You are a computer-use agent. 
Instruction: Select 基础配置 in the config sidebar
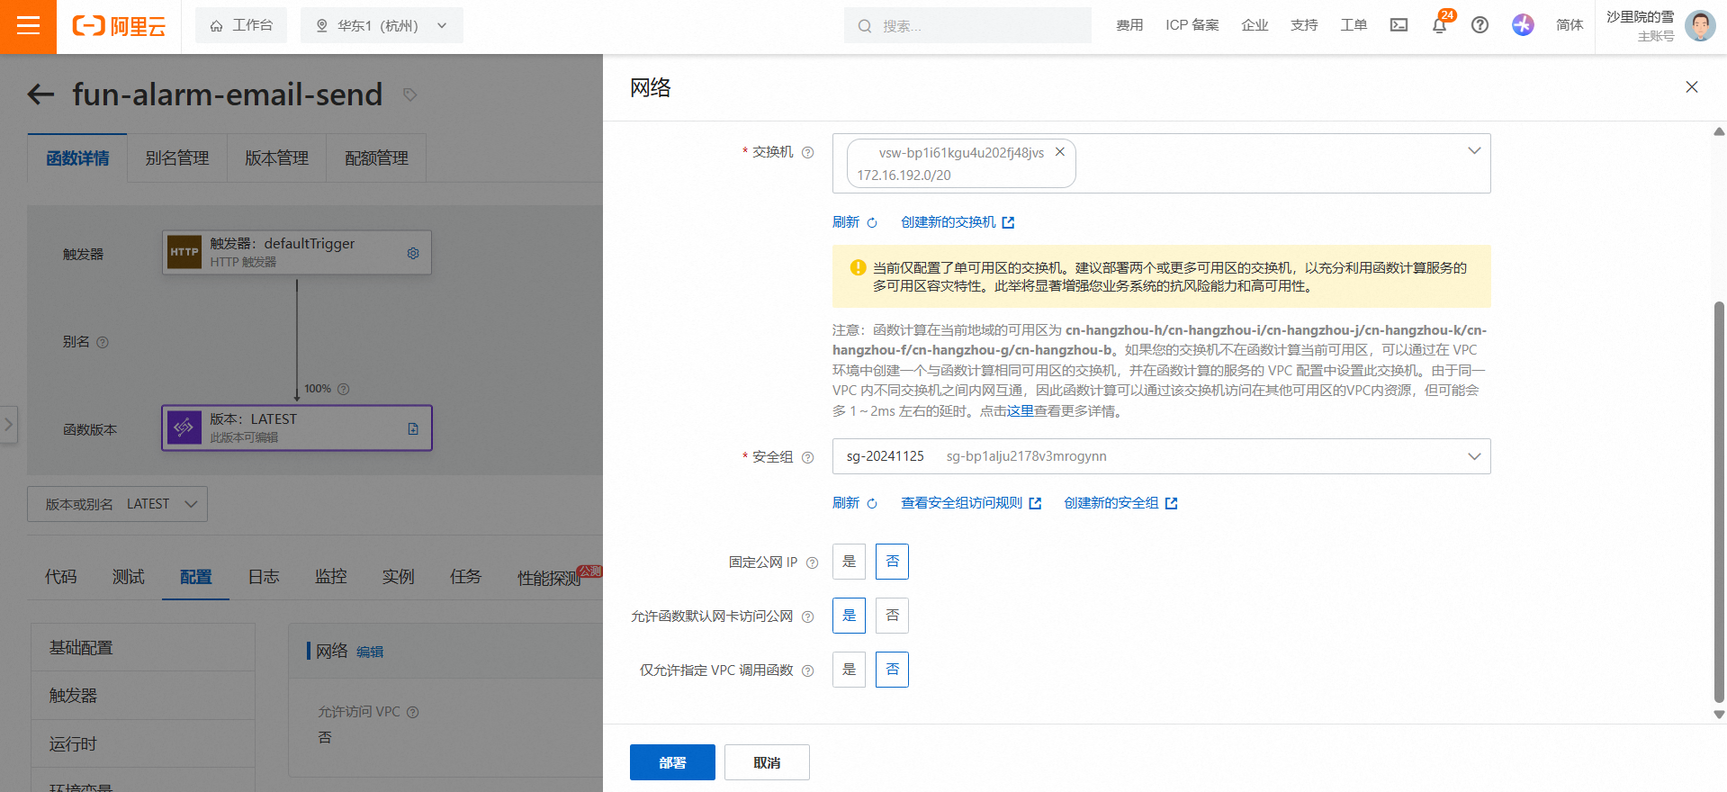coord(143,648)
